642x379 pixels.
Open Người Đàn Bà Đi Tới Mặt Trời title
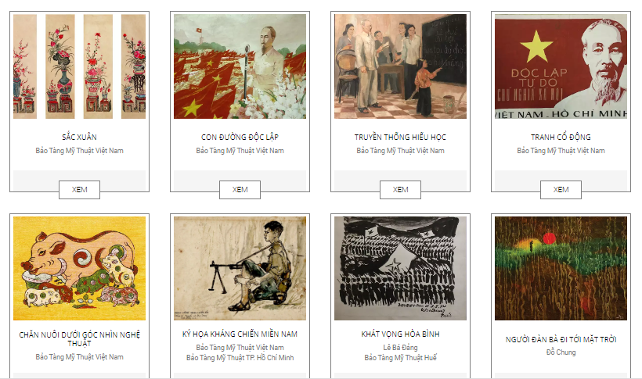point(561,339)
